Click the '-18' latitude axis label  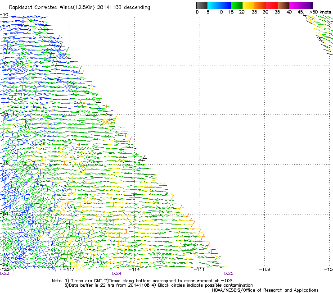pyautogui.click(x=4, y=213)
